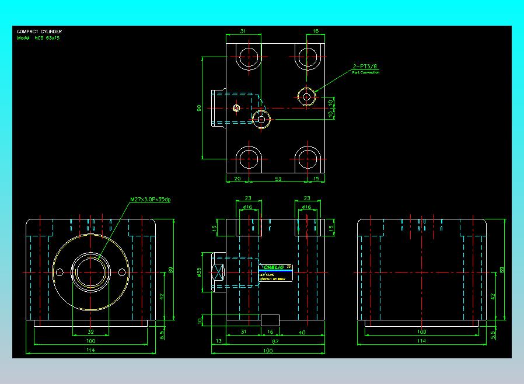Select the small red-yellow circle left in the top view
This screenshot has width=524, height=384.
[236, 108]
